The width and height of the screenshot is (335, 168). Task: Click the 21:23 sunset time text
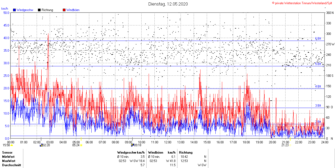[x=285, y=145]
